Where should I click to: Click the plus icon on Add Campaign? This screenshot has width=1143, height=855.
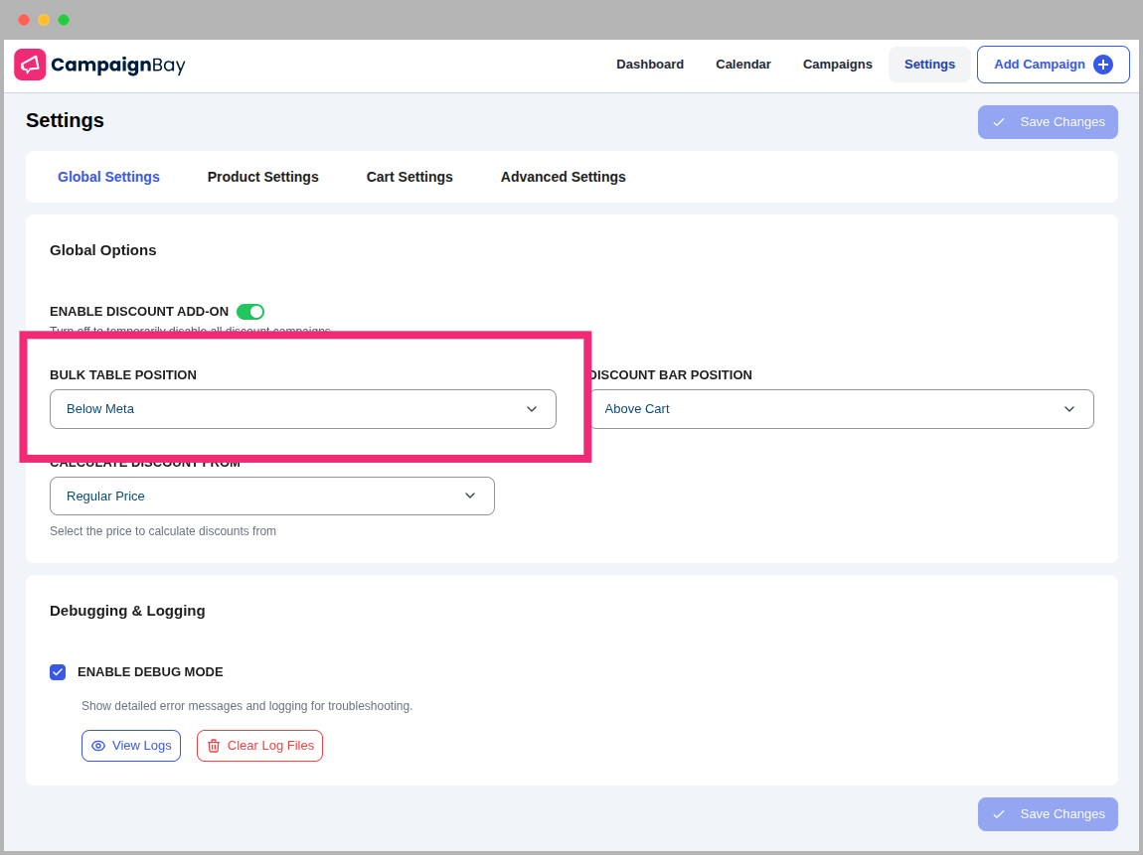coord(1102,65)
